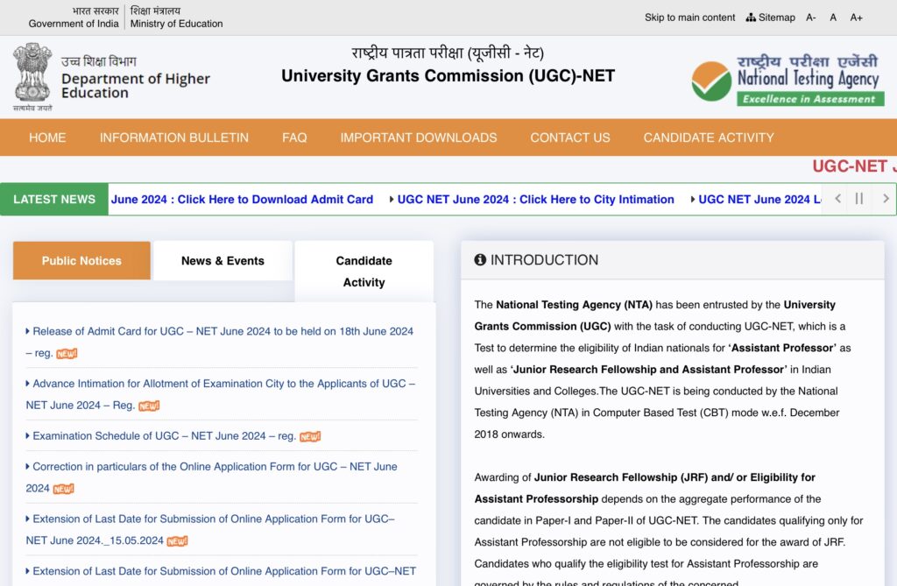Viewport: 897px width, 586px height.
Task: Reset font size with the plain A button
Action: 833,18
